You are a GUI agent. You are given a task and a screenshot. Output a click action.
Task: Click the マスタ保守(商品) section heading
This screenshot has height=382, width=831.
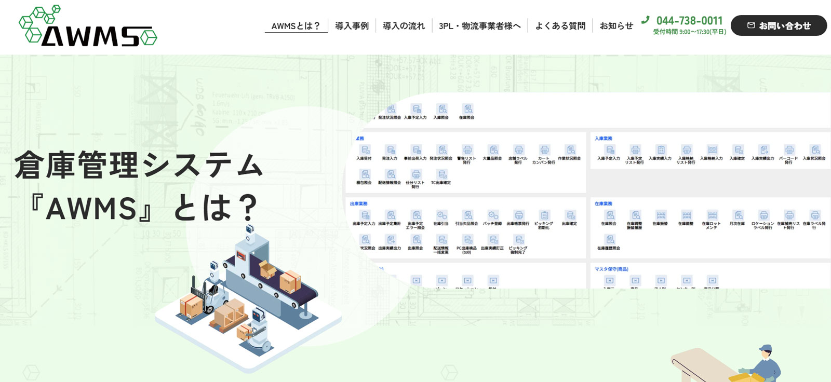(x=611, y=269)
